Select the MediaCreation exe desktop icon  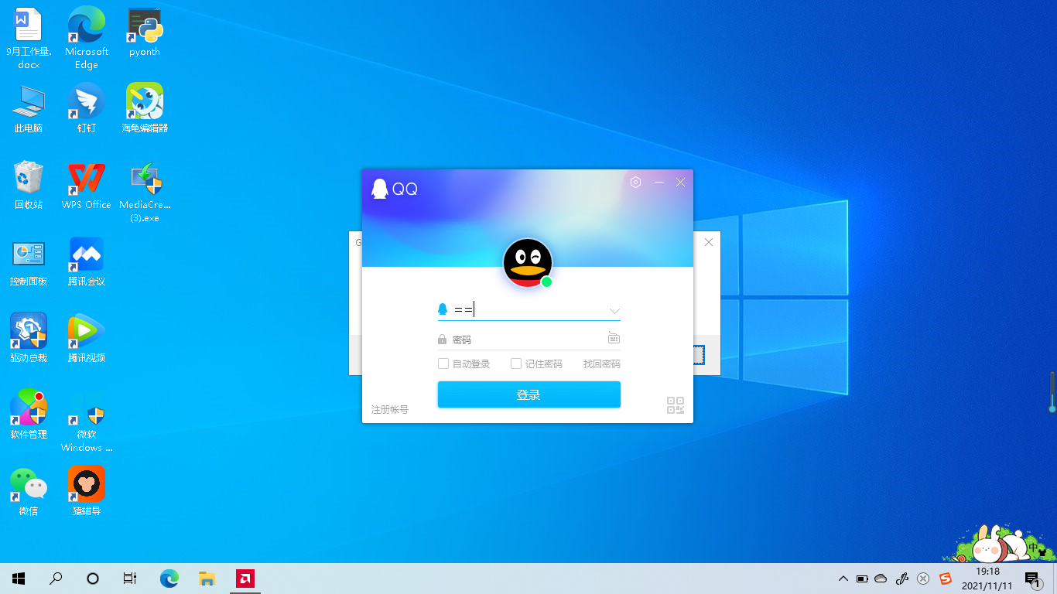145,192
